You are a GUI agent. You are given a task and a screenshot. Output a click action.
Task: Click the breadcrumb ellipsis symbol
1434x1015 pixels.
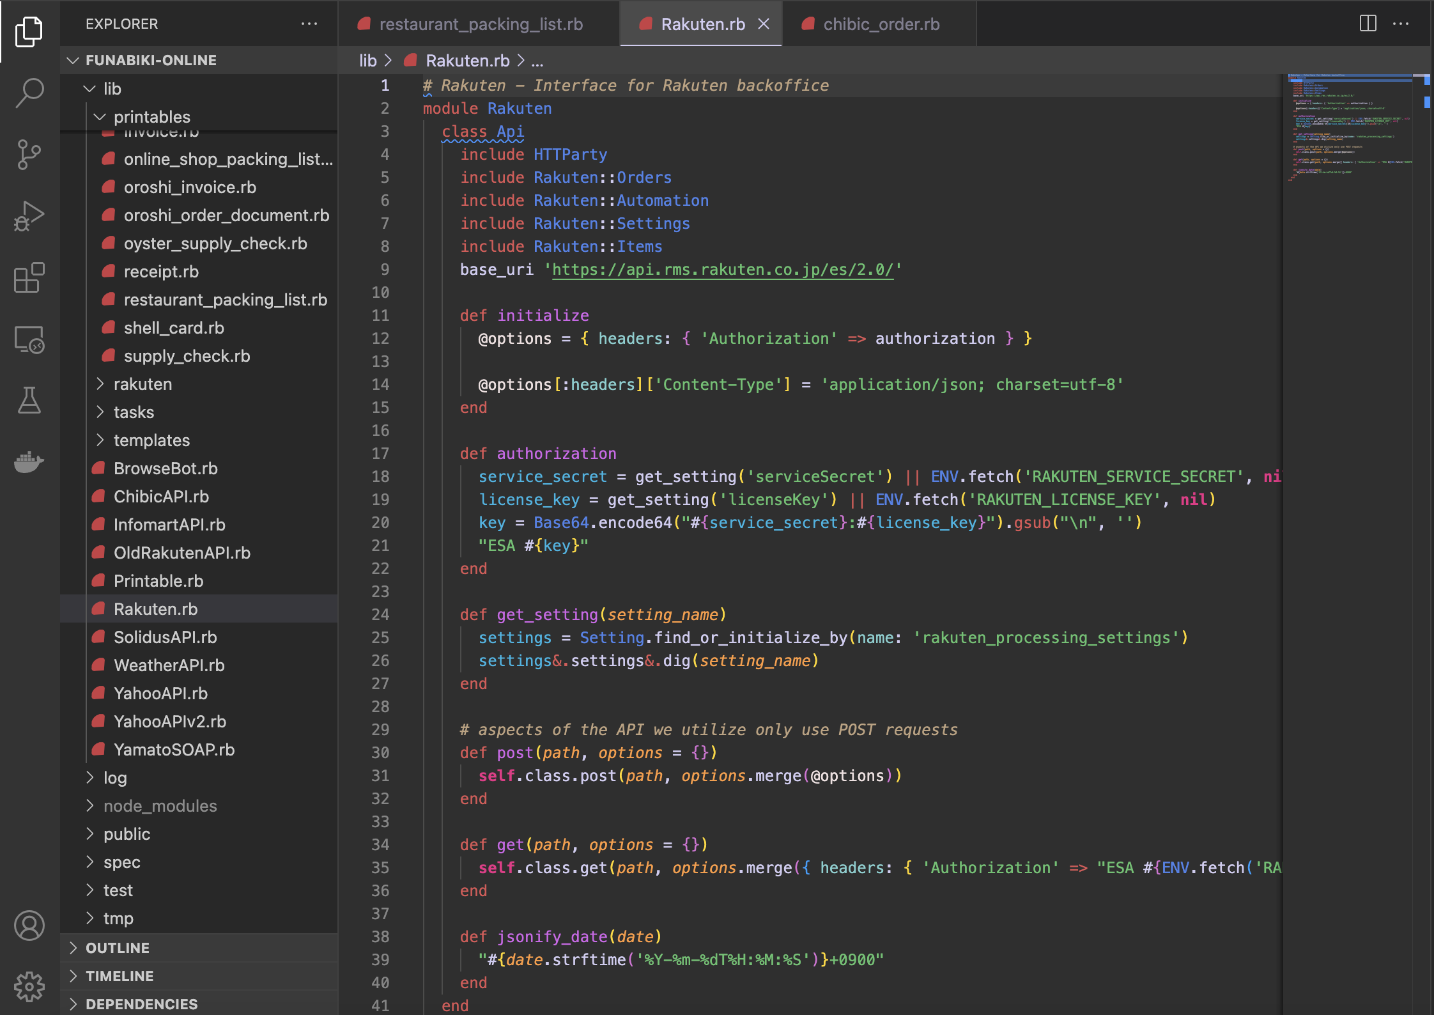537,61
